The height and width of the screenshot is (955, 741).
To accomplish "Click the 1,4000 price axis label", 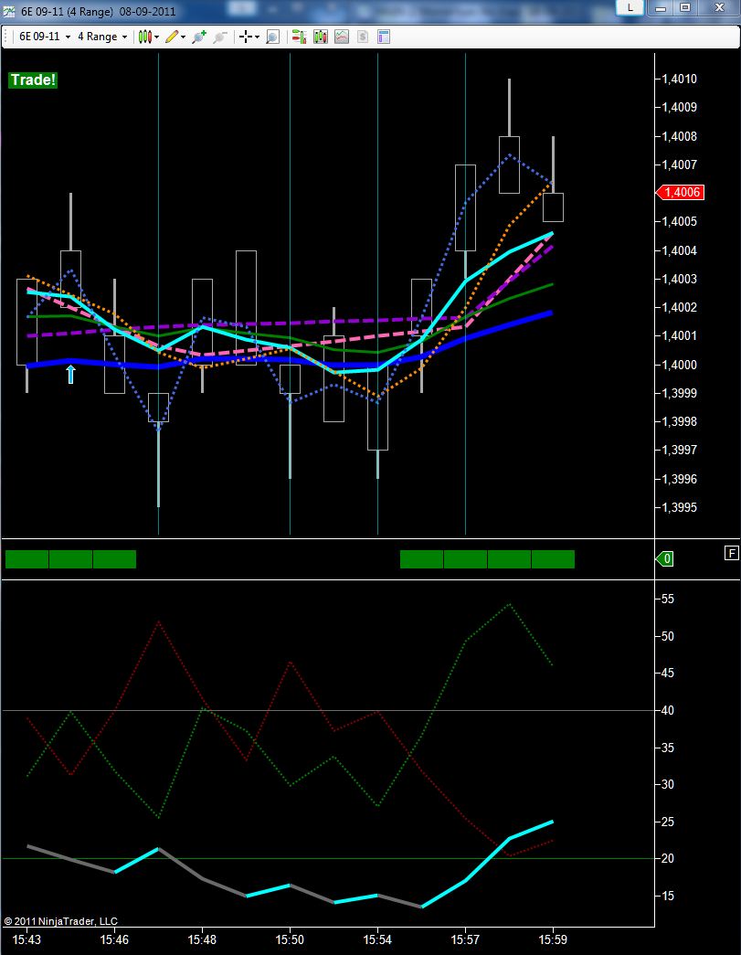I will point(680,365).
